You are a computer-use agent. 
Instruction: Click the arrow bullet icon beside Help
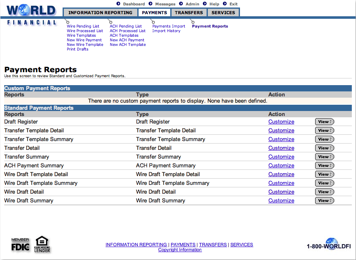(205, 4)
